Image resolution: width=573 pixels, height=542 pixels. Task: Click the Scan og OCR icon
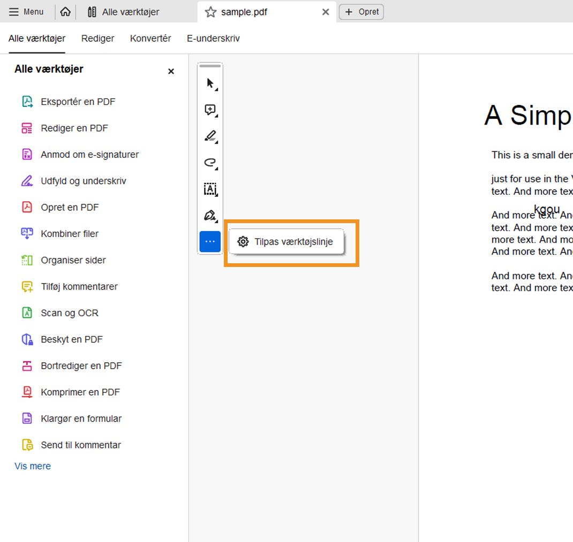coord(27,313)
